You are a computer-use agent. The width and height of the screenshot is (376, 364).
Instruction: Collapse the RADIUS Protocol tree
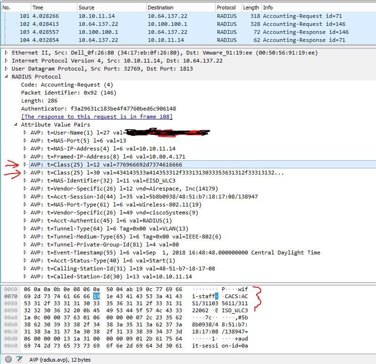coord(6,77)
